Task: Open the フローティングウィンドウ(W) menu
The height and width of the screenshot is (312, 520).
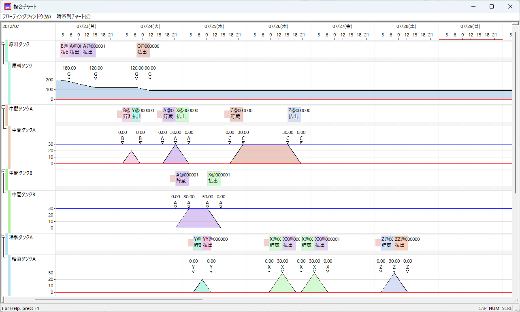Action: [x=26, y=17]
